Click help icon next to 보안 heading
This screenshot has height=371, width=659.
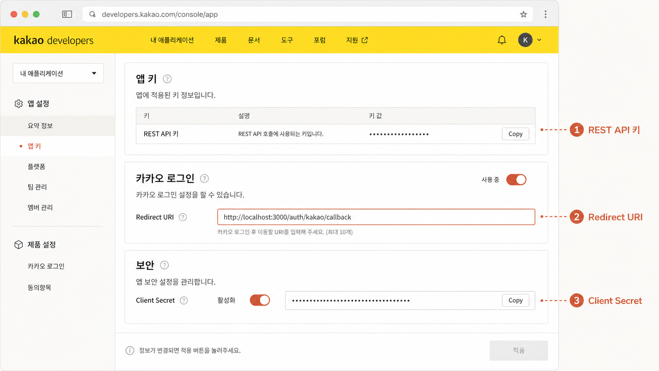[164, 265]
